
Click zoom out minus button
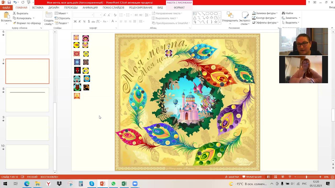pyautogui.click(x=295, y=177)
